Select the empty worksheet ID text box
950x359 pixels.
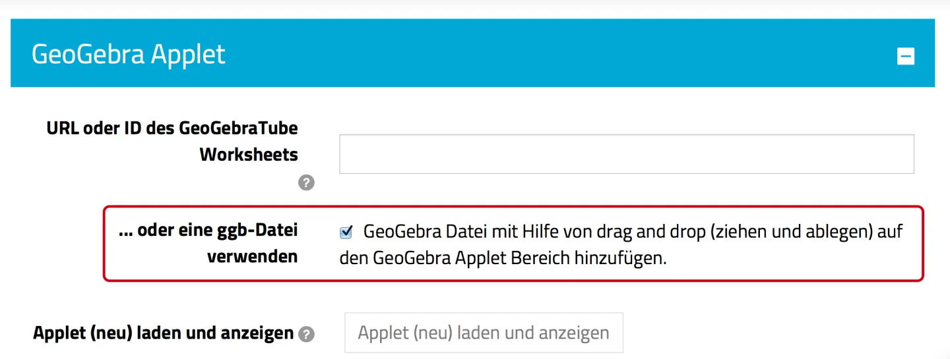[626, 154]
